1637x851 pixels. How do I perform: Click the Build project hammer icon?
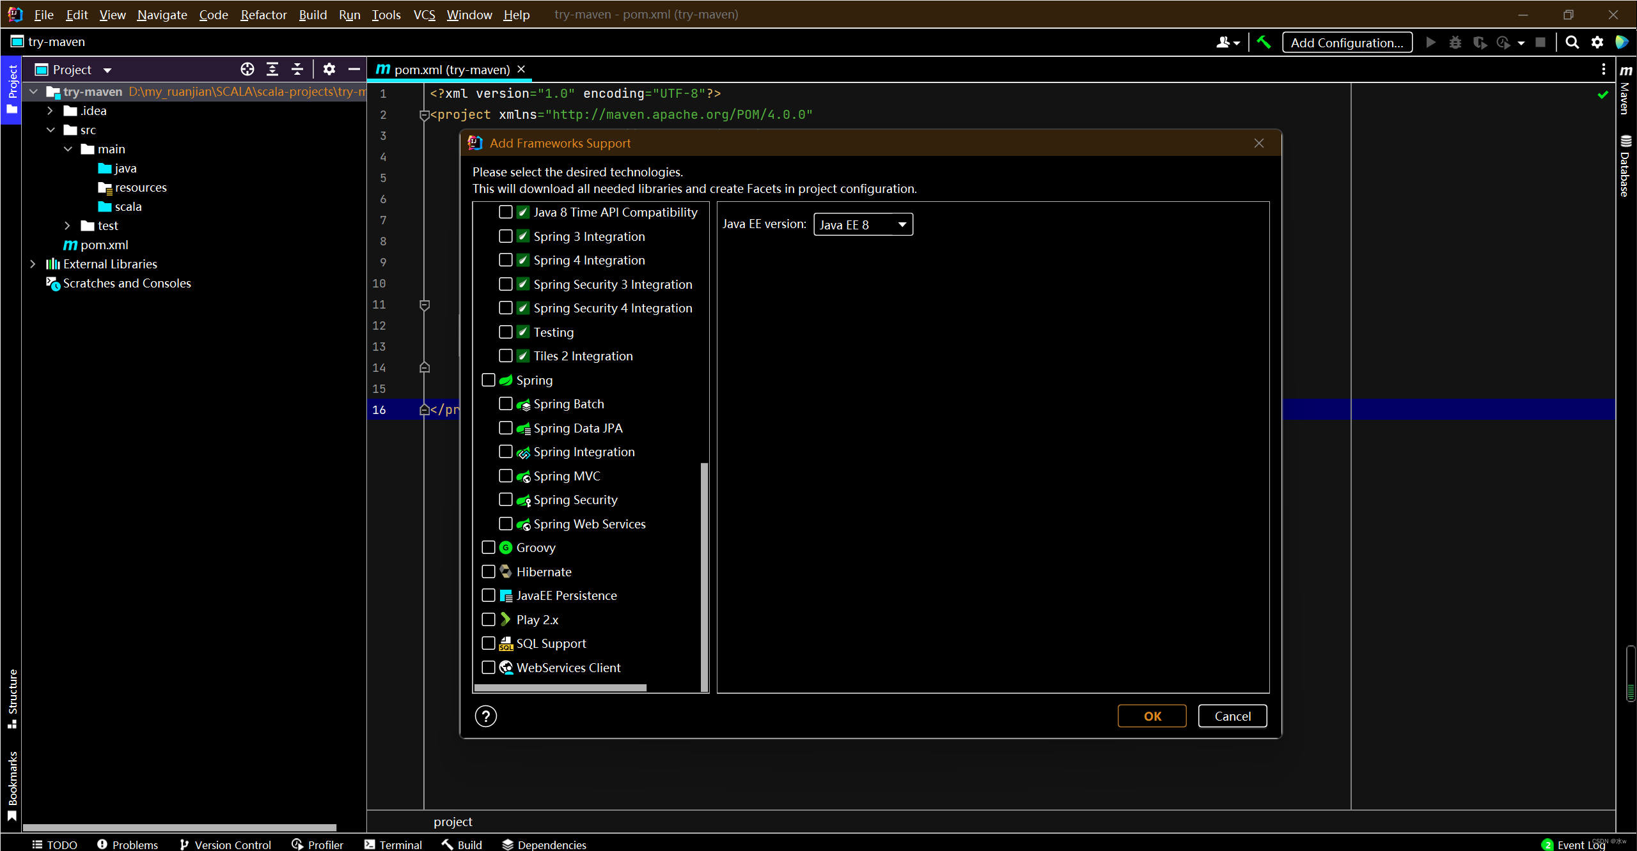tap(1264, 42)
